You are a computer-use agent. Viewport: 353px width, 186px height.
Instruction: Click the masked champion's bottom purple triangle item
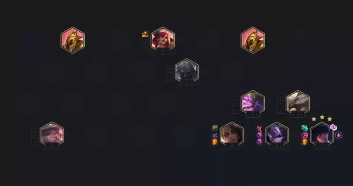pos(259,141)
